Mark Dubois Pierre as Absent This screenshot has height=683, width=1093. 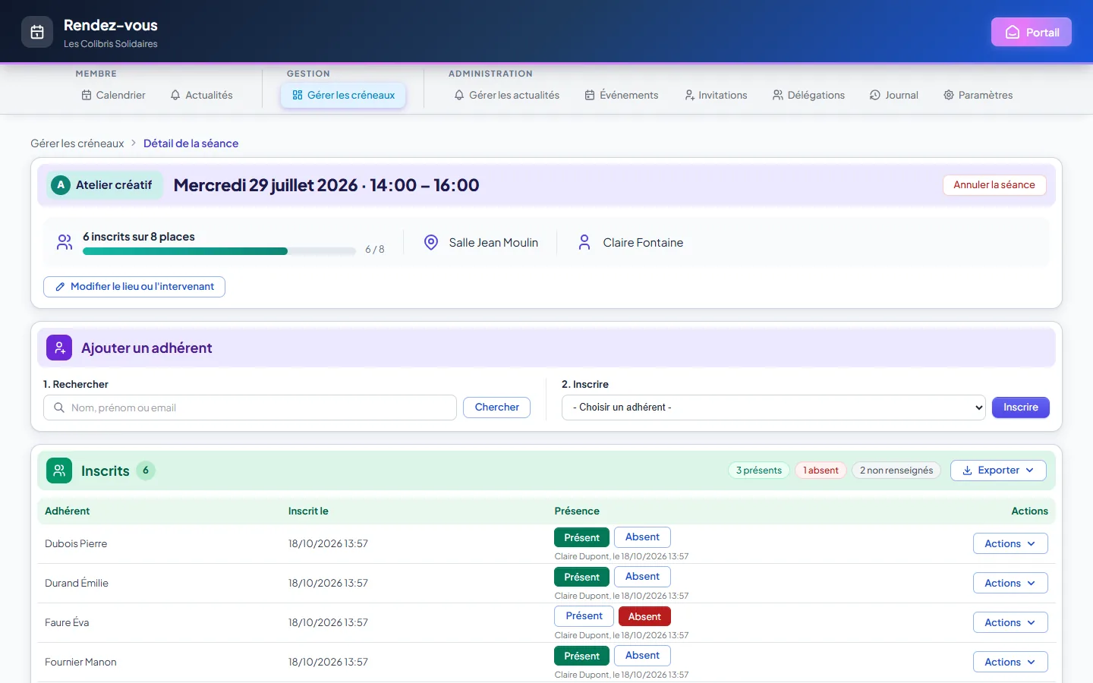[x=642, y=537]
